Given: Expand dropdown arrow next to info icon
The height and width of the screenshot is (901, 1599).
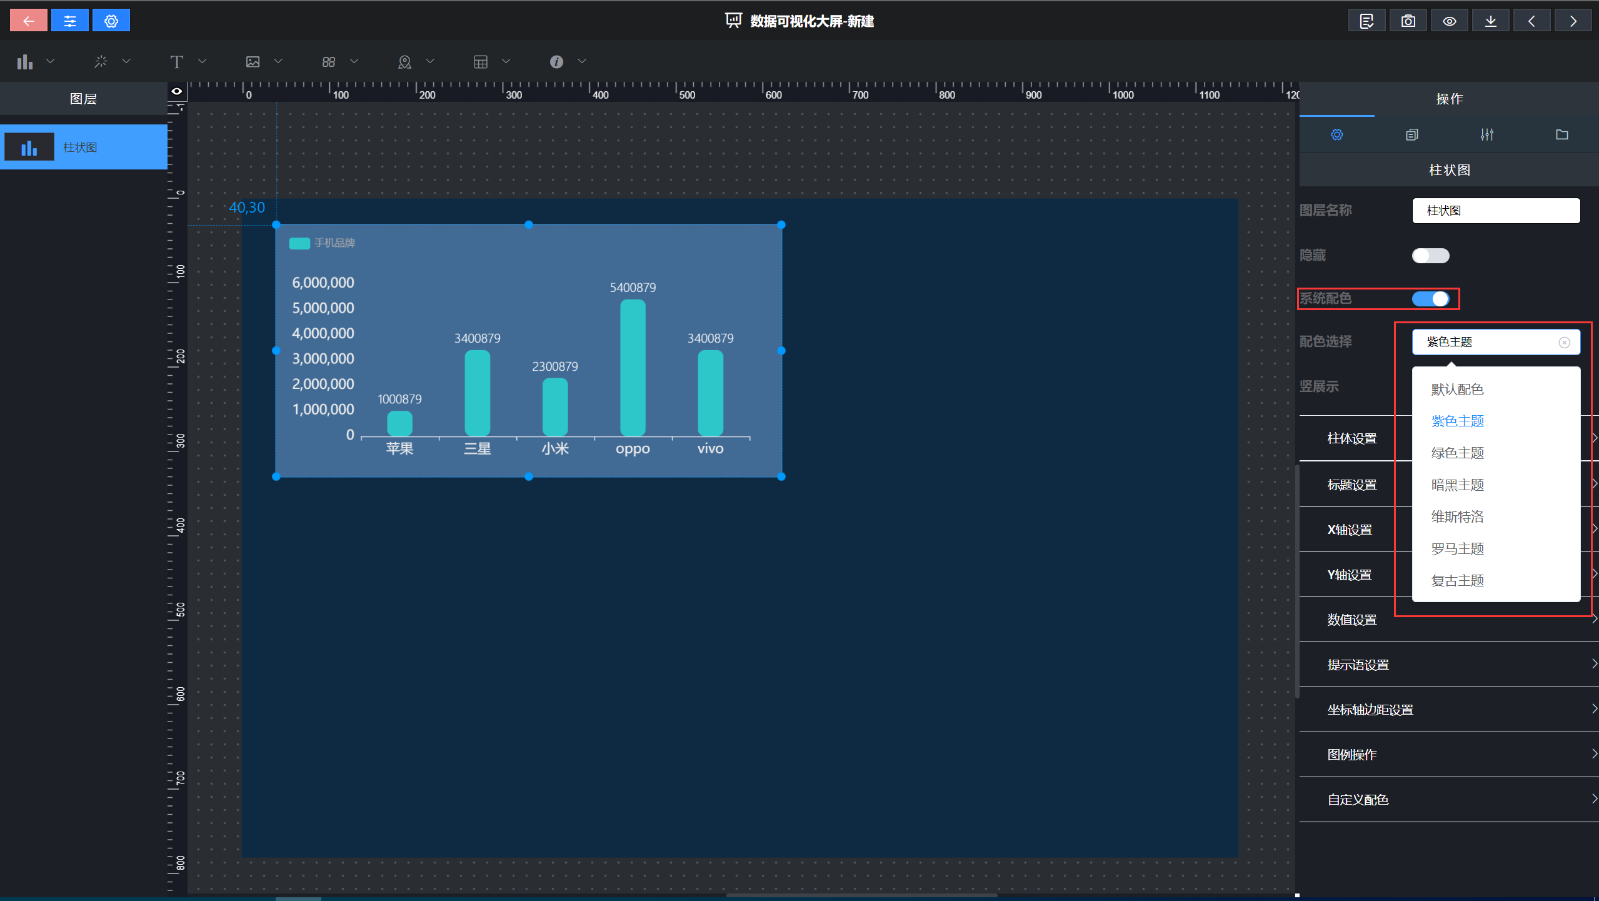Looking at the screenshot, I should coord(582,61).
